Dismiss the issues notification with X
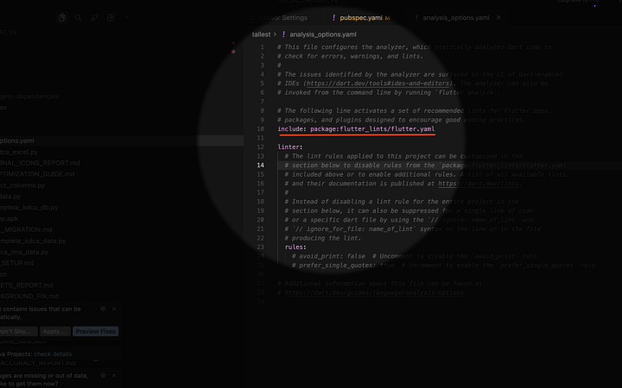Viewport: 622px width, 388px height. [x=114, y=309]
